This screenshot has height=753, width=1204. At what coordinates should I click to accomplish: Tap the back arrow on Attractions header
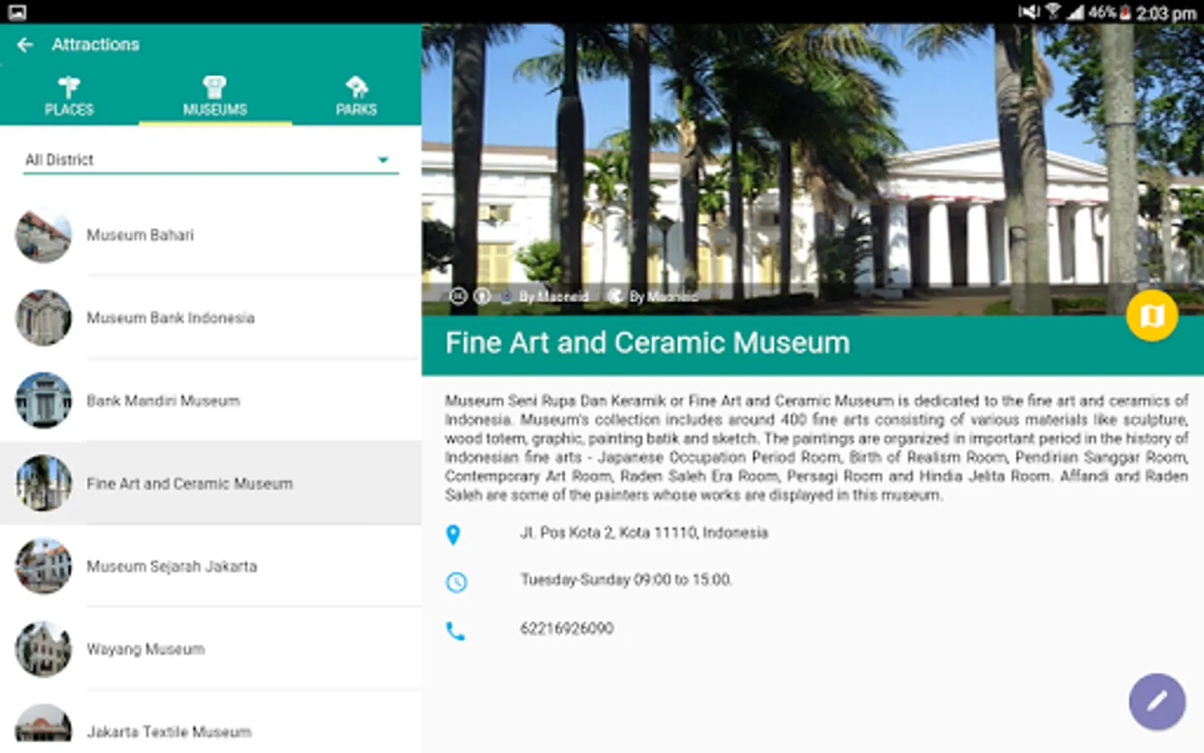pos(24,44)
